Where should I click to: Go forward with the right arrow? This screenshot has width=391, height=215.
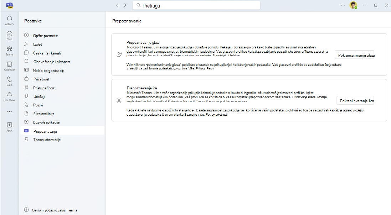pos(125,5)
